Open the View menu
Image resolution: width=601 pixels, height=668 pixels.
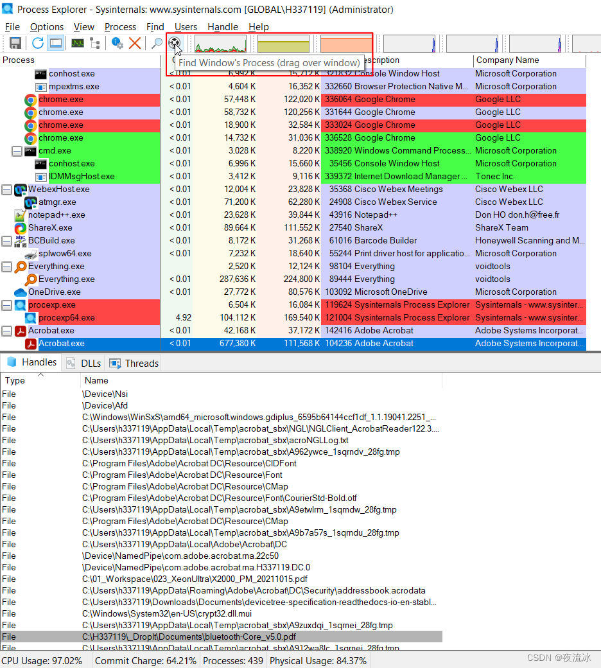point(84,27)
